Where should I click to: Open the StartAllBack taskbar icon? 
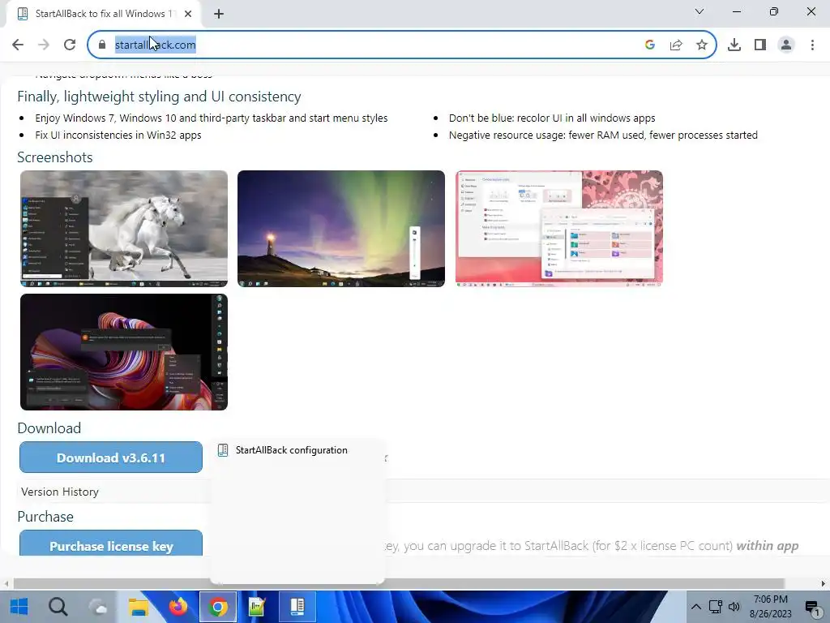click(297, 607)
